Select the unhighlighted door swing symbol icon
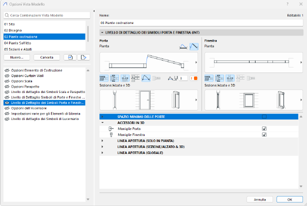Viewport: 307px width, 206px height. (183, 46)
